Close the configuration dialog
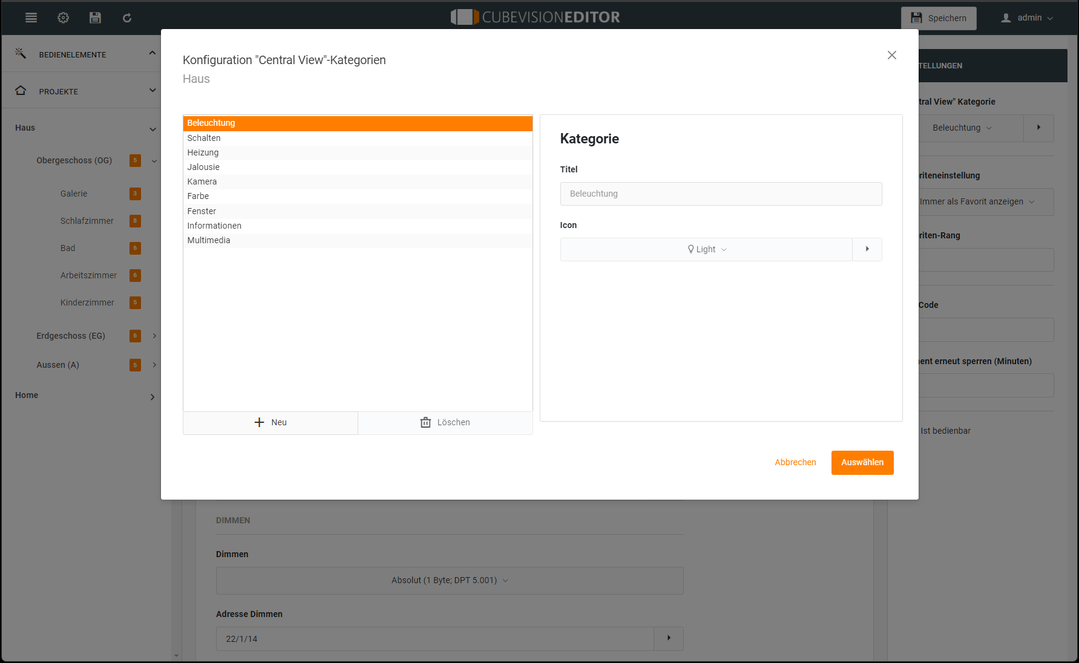The height and width of the screenshot is (663, 1079). (x=891, y=55)
